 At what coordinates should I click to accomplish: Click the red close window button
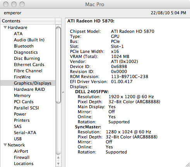tap(6, 4)
